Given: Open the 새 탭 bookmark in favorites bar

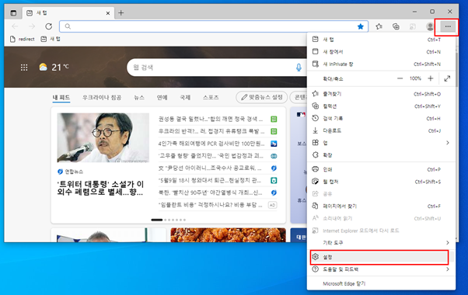Looking at the screenshot, I should pyautogui.click(x=51, y=39).
